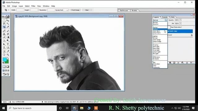Click Jump to ImageReady icon
Image resolution: width=198 pixels, height=111 pixels.
click(x=6, y=74)
